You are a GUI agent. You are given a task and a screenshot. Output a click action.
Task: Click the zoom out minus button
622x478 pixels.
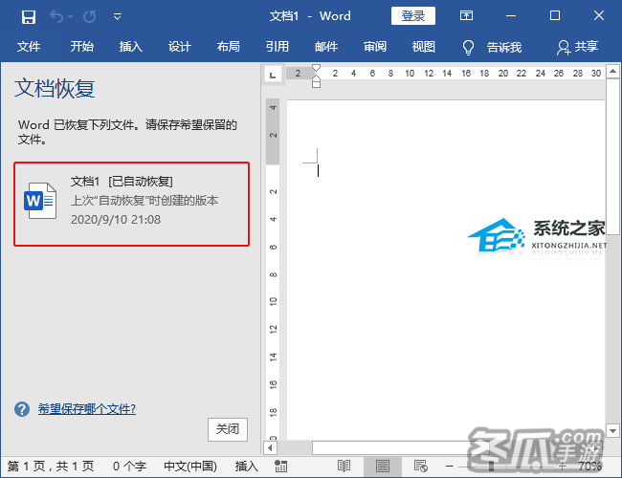point(450,467)
